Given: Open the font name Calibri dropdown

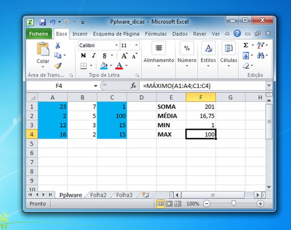Looking at the screenshot, I should 117,45.
